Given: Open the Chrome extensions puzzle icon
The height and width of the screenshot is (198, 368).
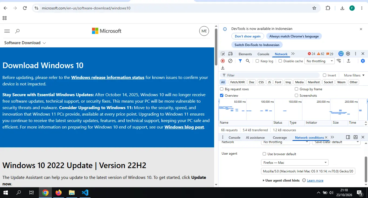Looking at the screenshot, I should 328,8.
